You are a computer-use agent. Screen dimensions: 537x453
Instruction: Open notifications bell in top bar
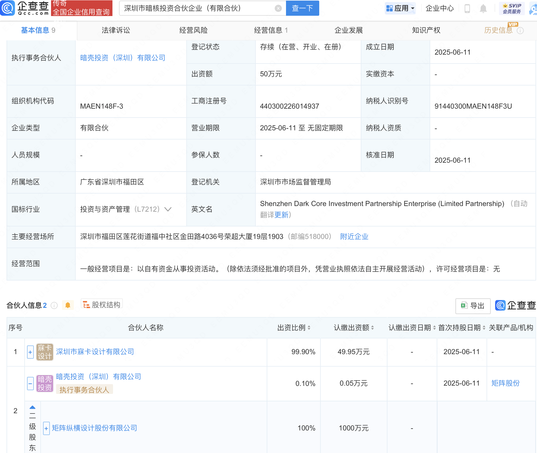(x=483, y=9)
